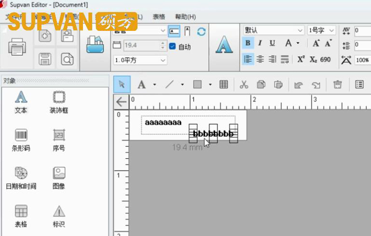Insert 序号 serial number object

59,140
